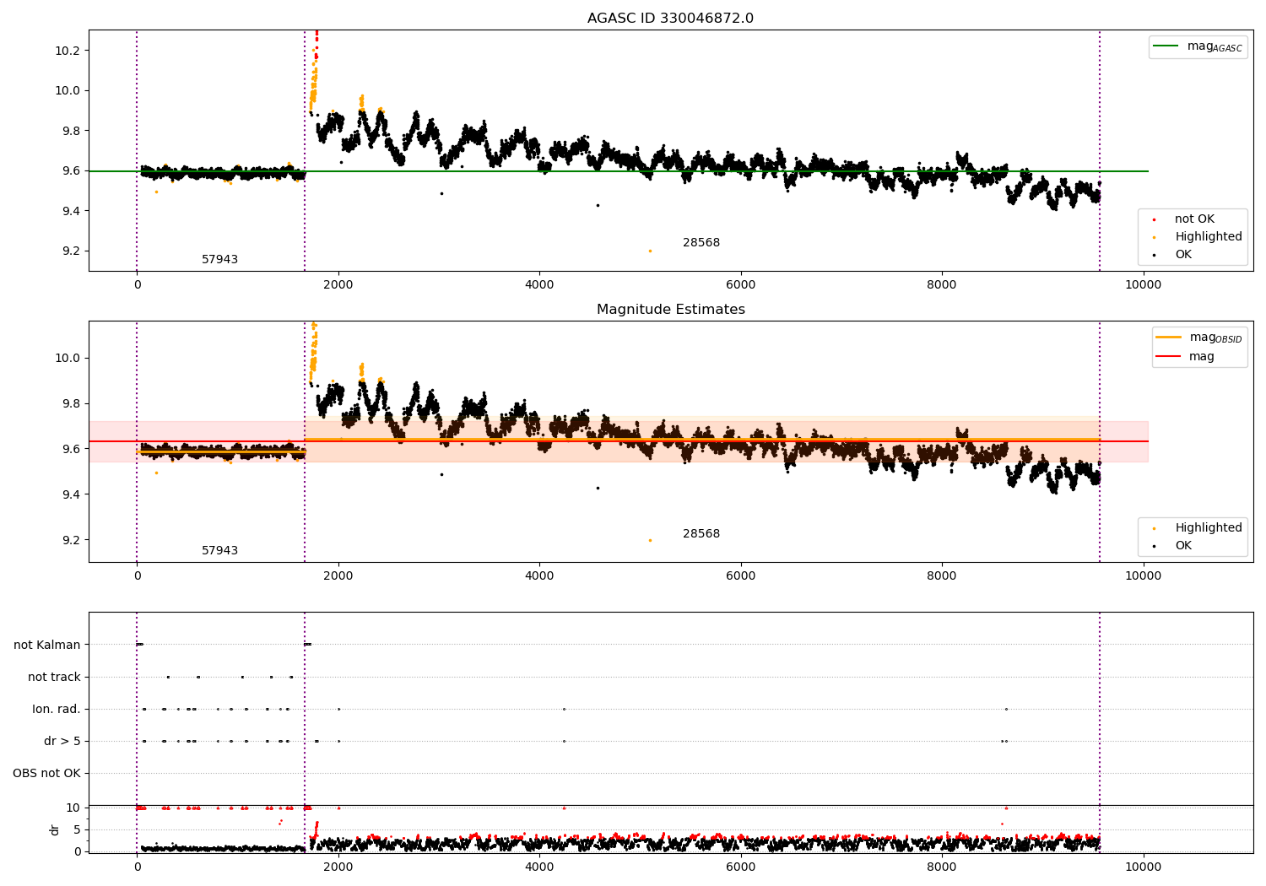
Task: Click the "dr > 5" row label
Action: click(x=62, y=741)
